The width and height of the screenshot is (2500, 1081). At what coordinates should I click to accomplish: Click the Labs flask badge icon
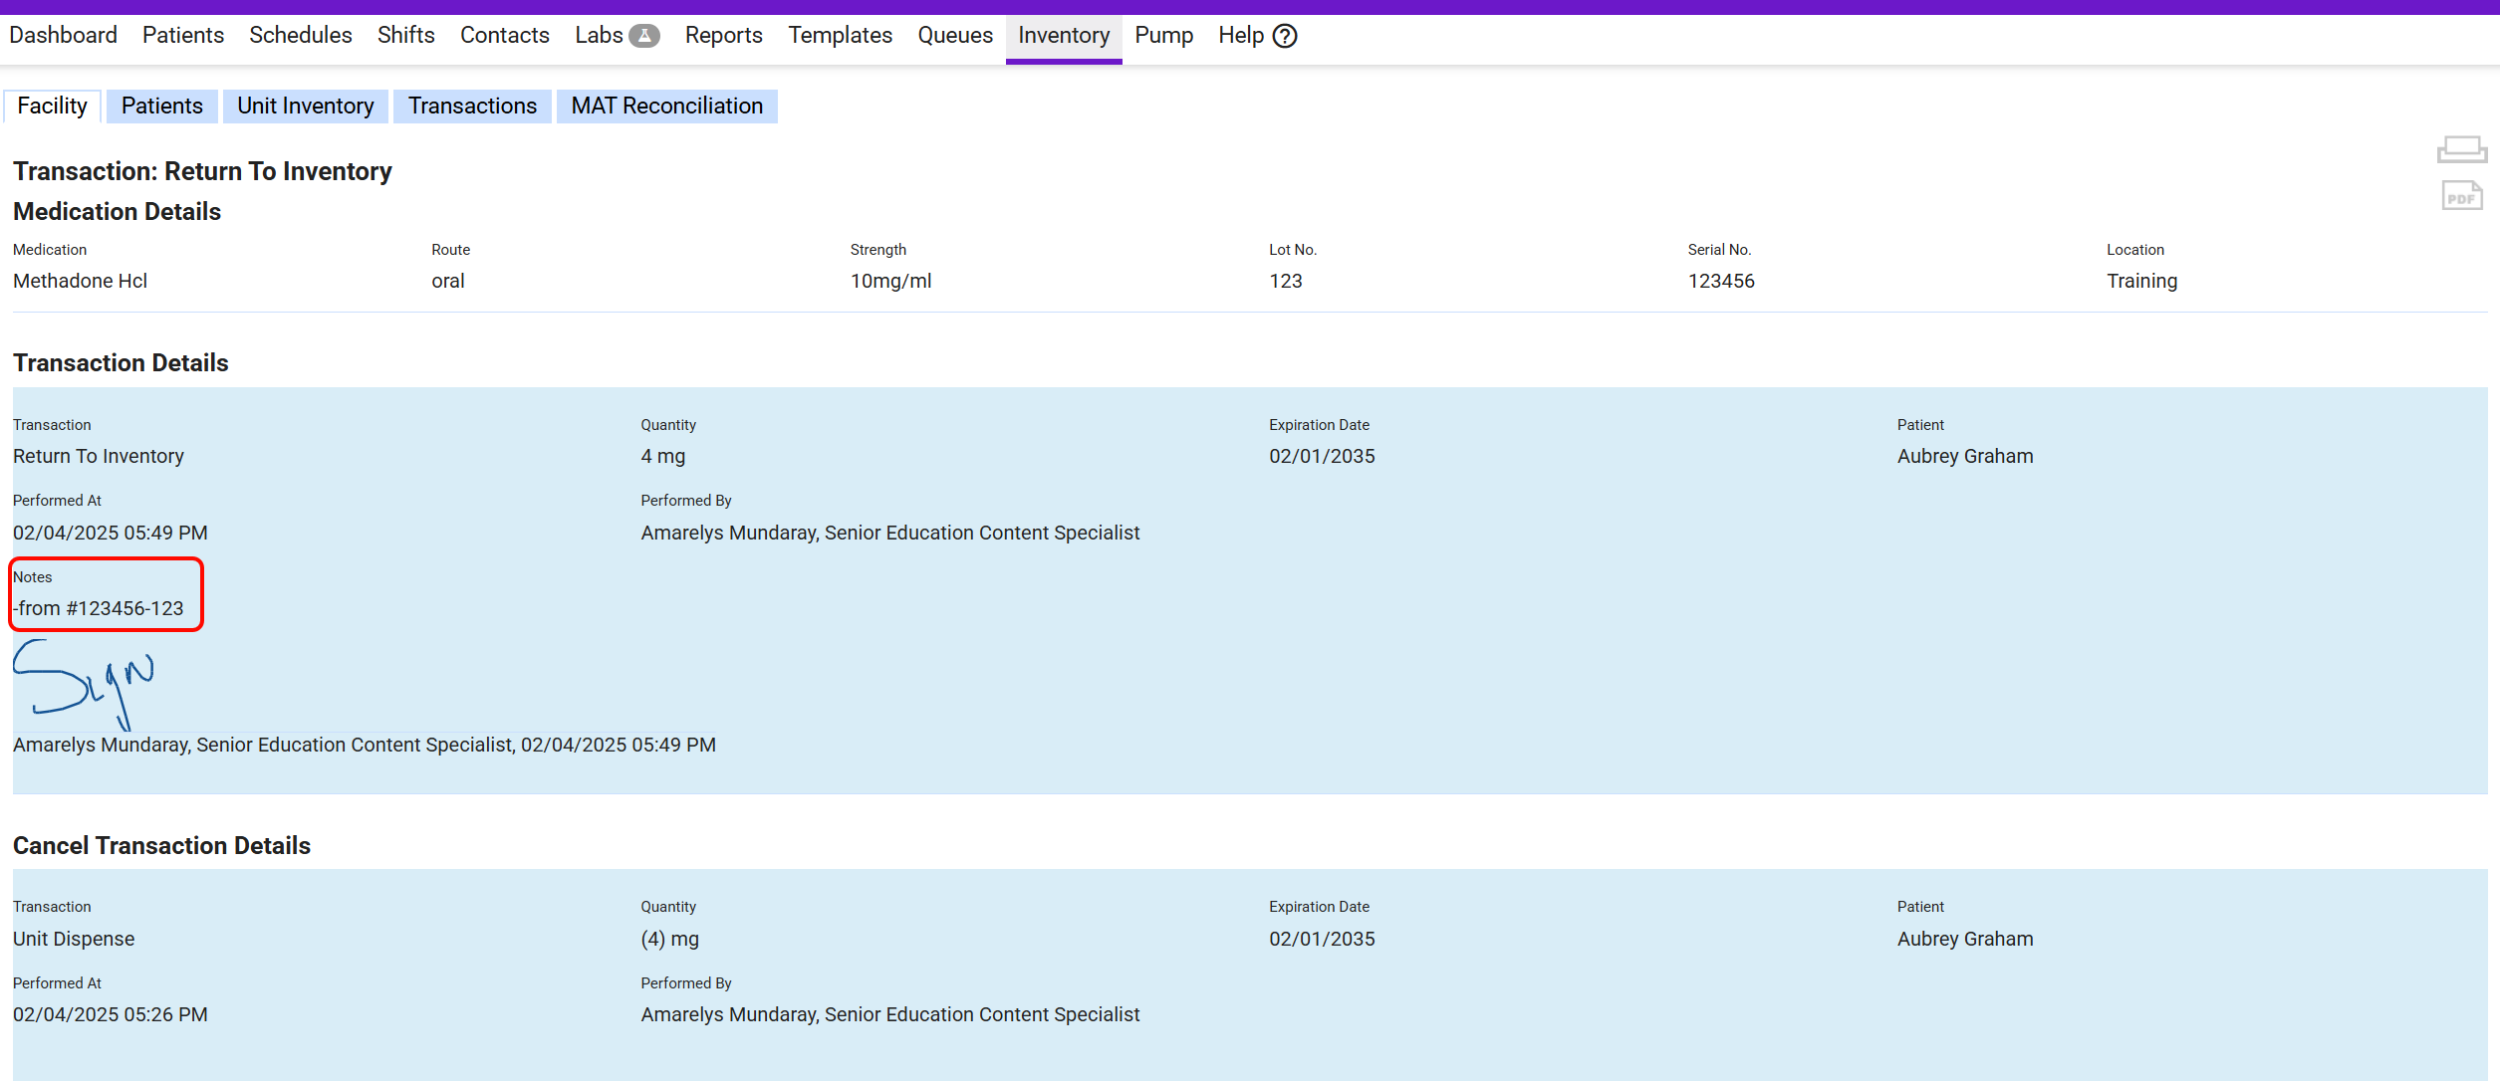(x=644, y=36)
